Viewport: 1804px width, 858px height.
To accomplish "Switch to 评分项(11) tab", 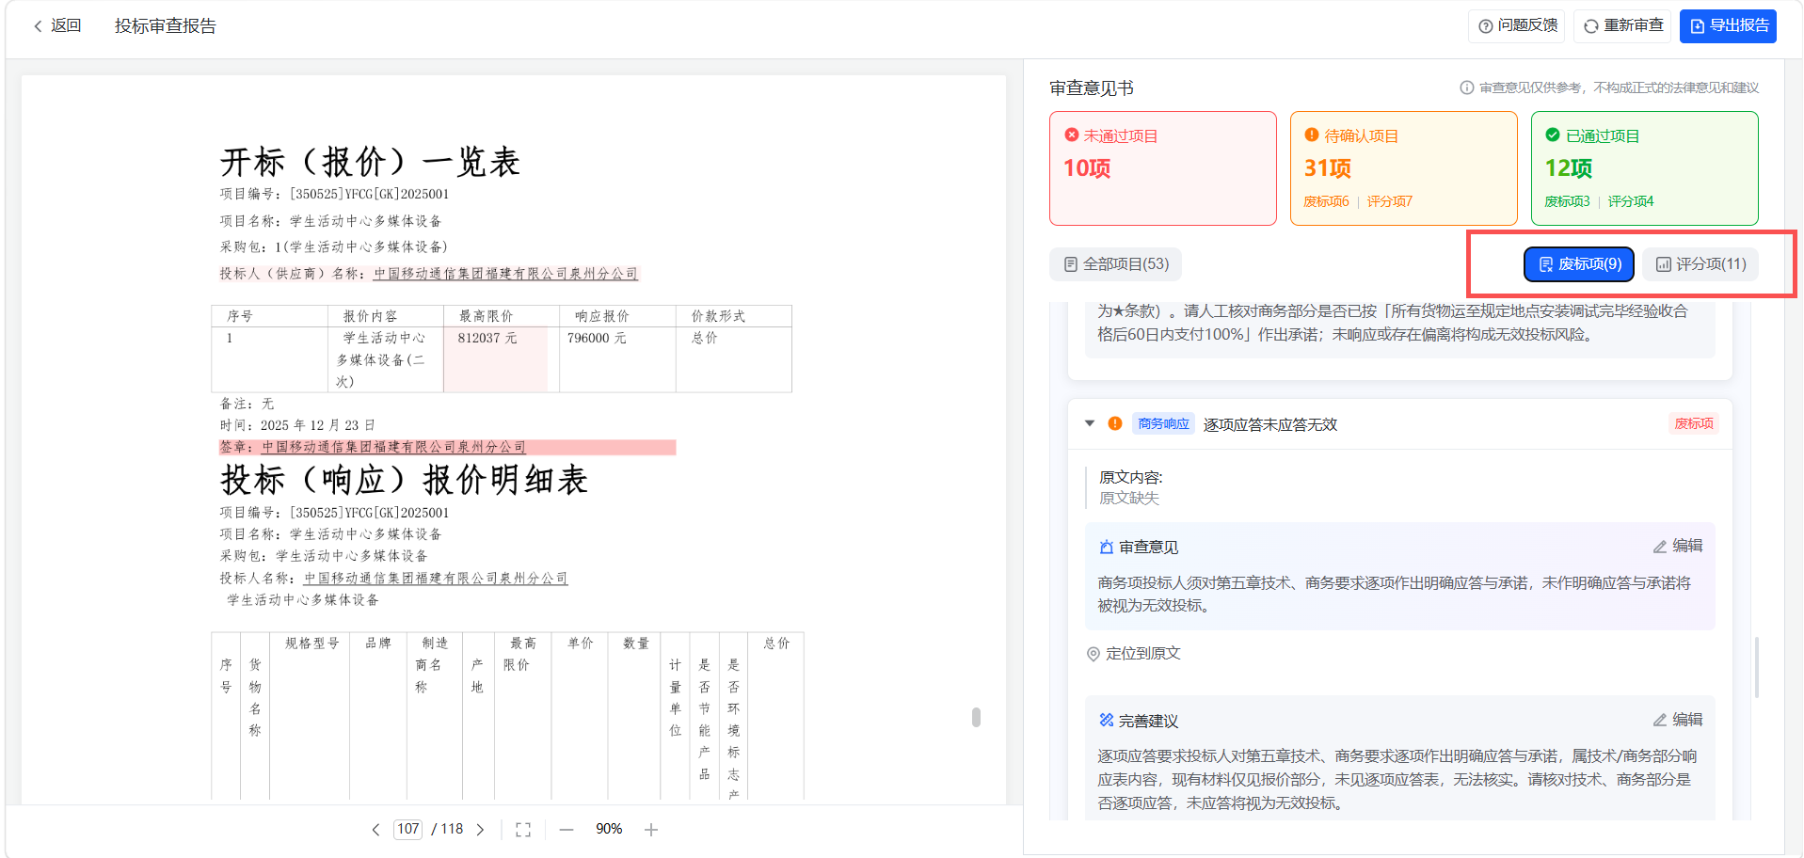I will (x=1700, y=264).
